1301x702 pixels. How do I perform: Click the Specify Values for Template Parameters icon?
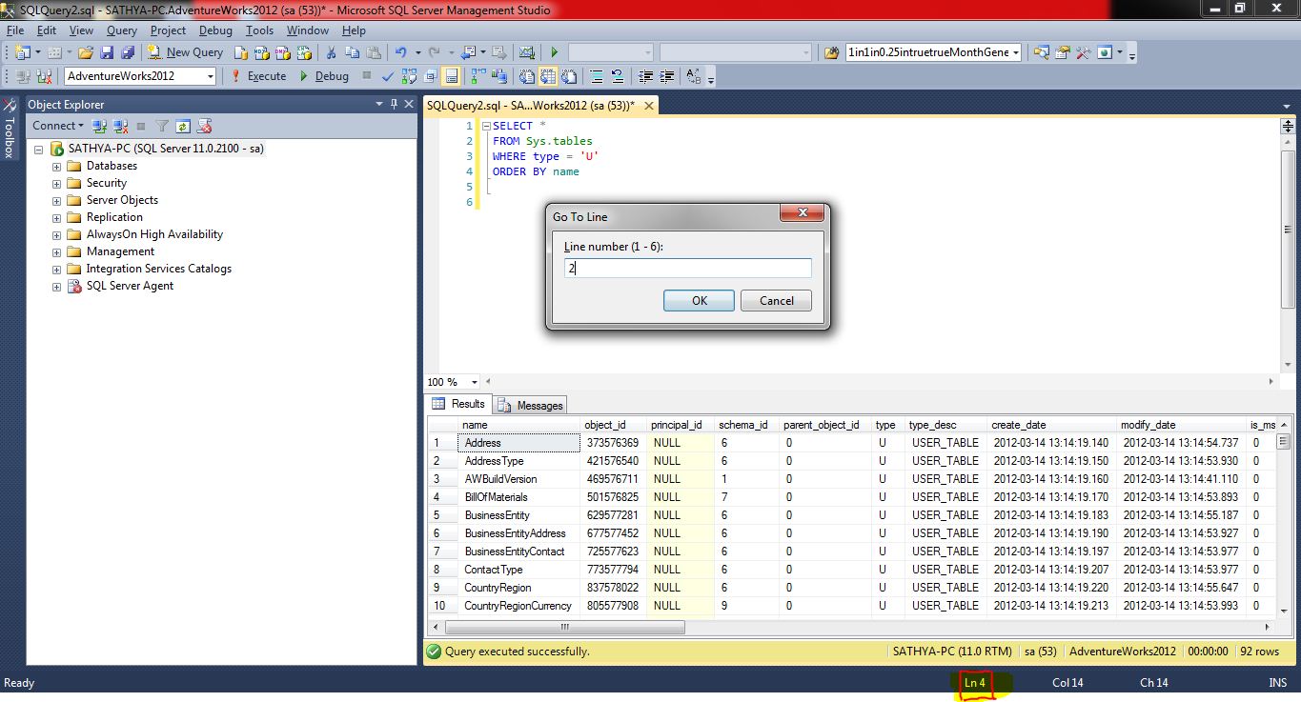pyautogui.click(x=693, y=76)
